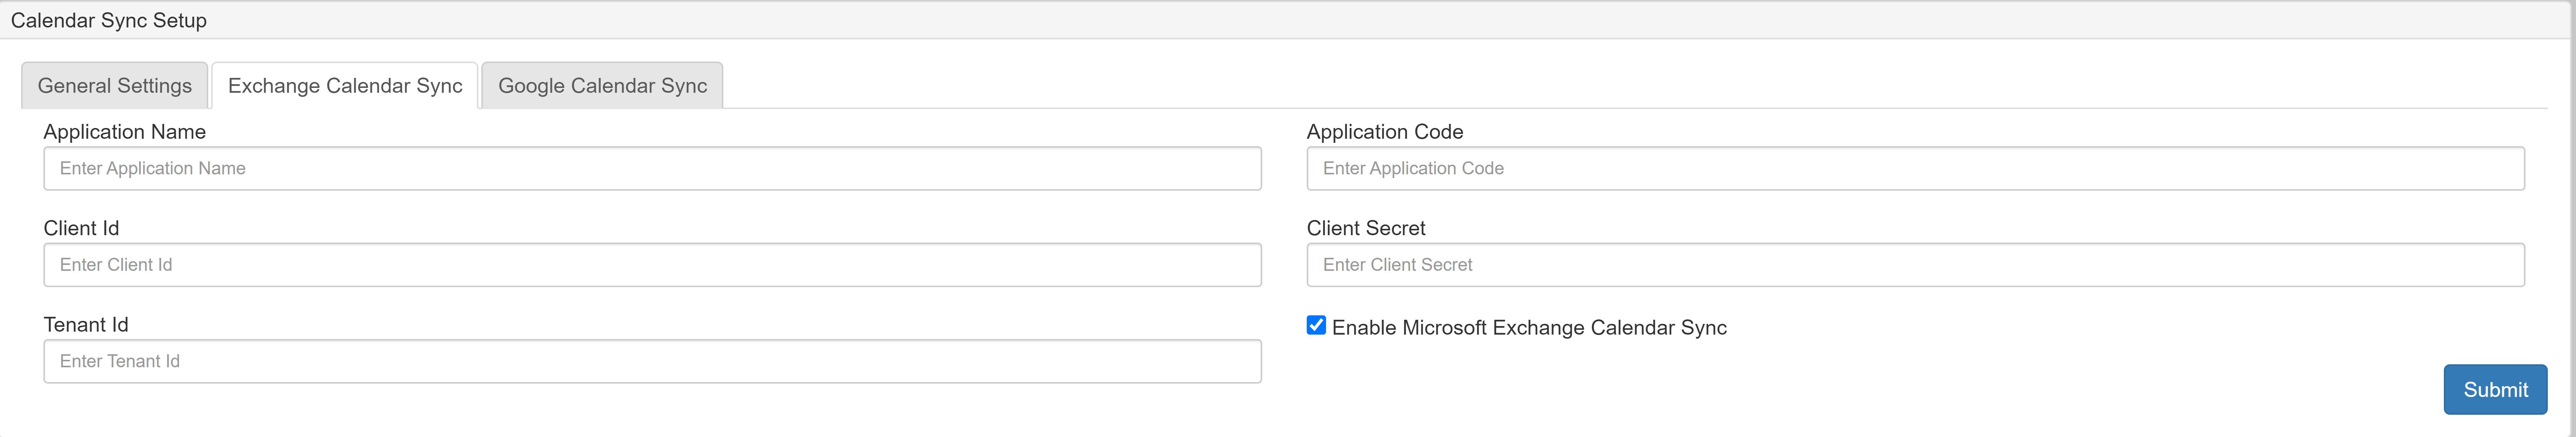This screenshot has height=437, width=2576.
Task: Activate the Enter Client Secret input
Action: pyautogui.click(x=1916, y=264)
